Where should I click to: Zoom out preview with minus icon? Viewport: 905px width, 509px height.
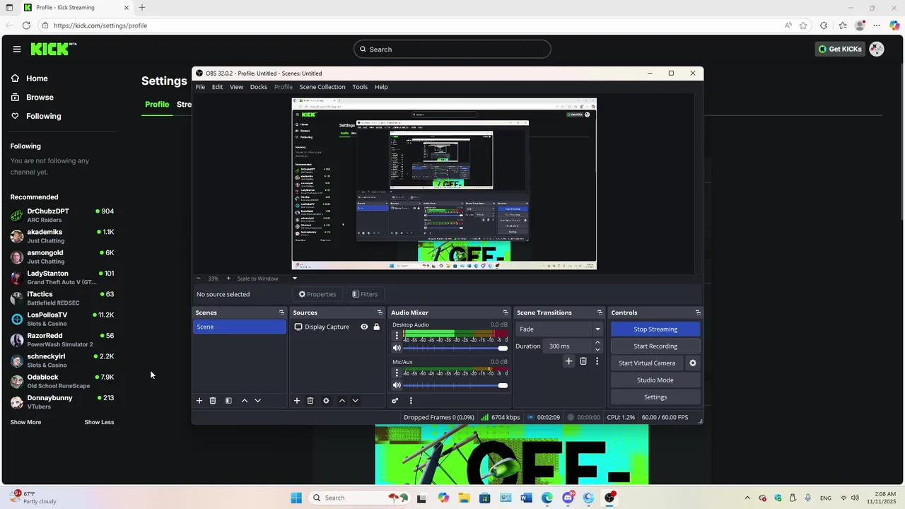(x=199, y=279)
